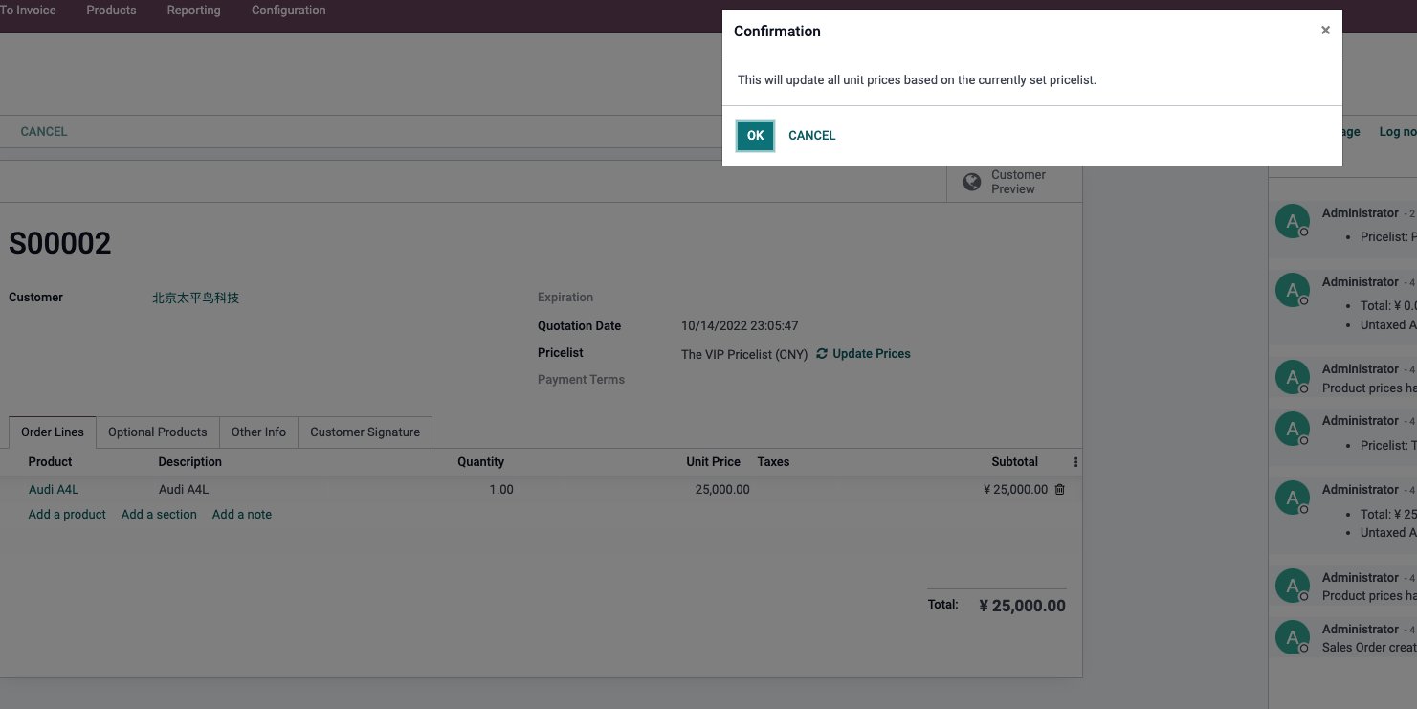Click the globe icon for Customer Preview
Image resolution: width=1417 pixels, height=709 pixels.
pos(972,182)
